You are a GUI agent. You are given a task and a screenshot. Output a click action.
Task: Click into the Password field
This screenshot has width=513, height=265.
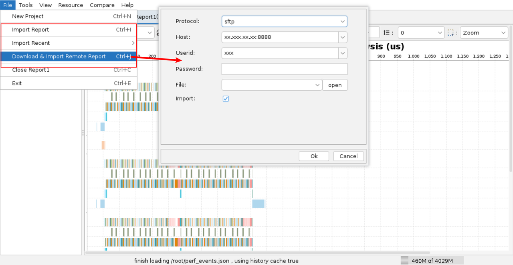coord(284,69)
